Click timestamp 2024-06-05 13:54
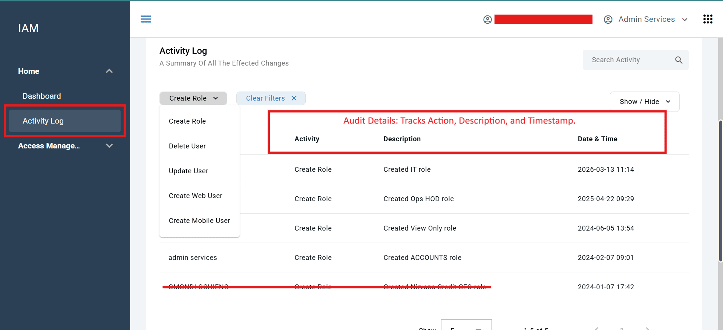The width and height of the screenshot is (723, 330). click(x=606, y=228)
